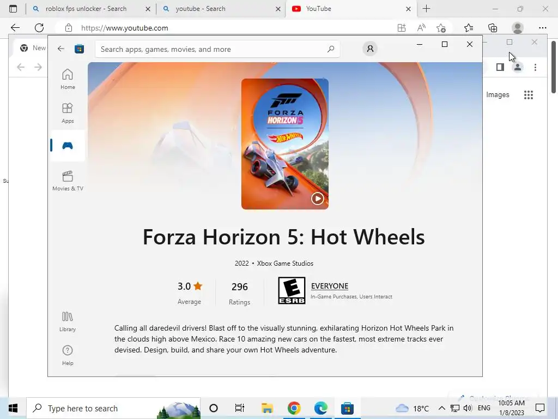Click the ESRB Everyone rating badge
558x419 pixels.
pos(292,291)
